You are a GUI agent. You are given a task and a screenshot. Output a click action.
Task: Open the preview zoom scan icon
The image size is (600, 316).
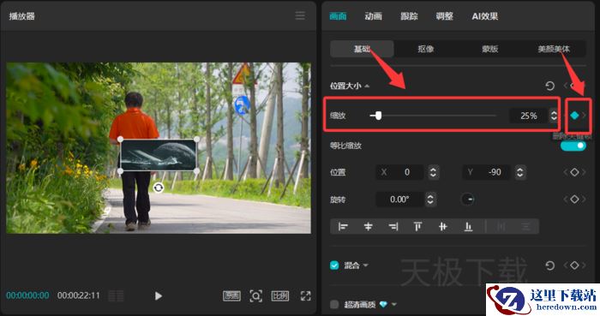point(256,295)
